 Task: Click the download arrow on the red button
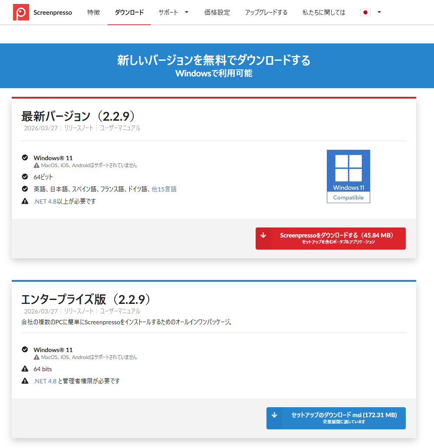tap(263, 235)
